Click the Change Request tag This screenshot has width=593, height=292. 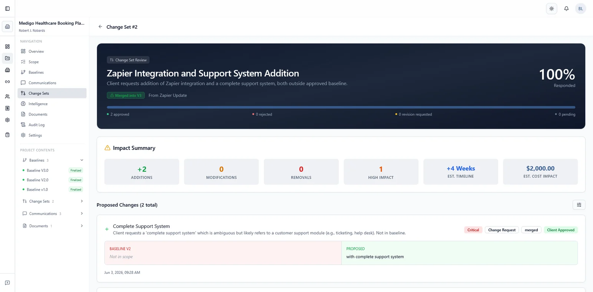coord(502,230)
